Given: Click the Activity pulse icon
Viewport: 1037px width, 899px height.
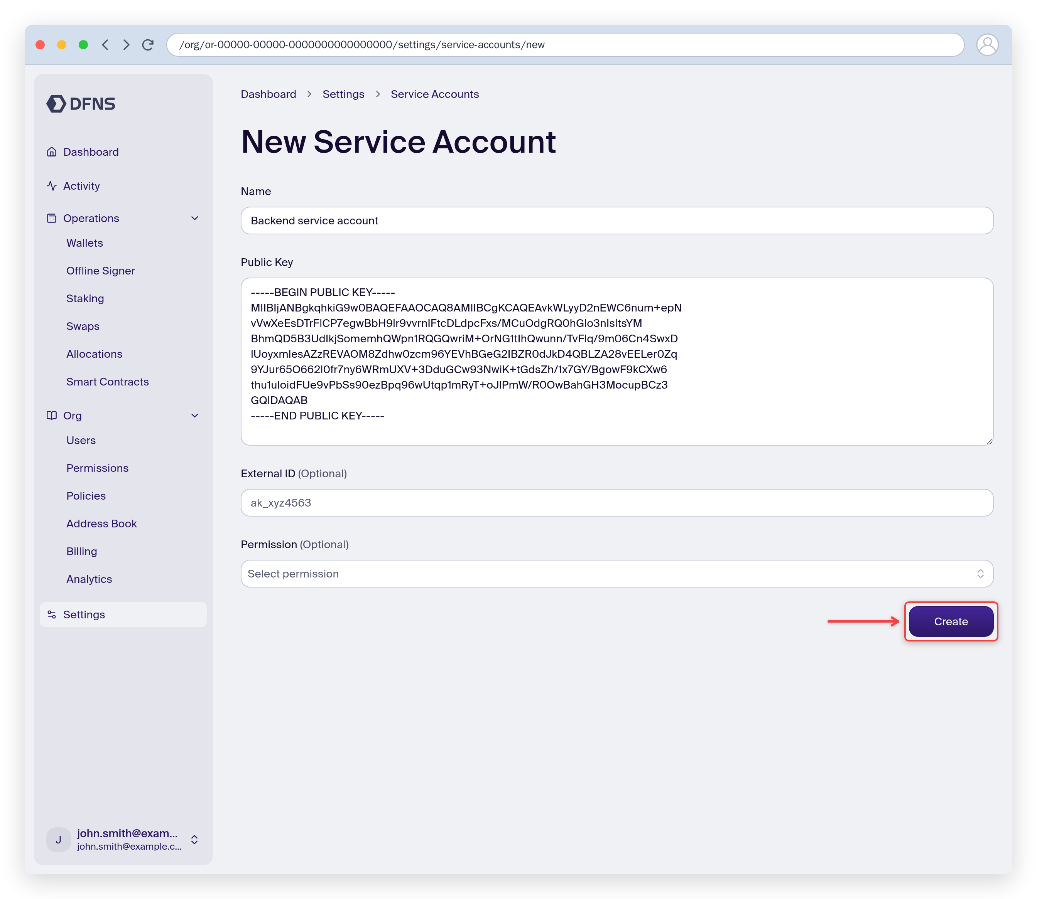Looking at the screenshot, I should pyautogui.click(x=52, y=185).
